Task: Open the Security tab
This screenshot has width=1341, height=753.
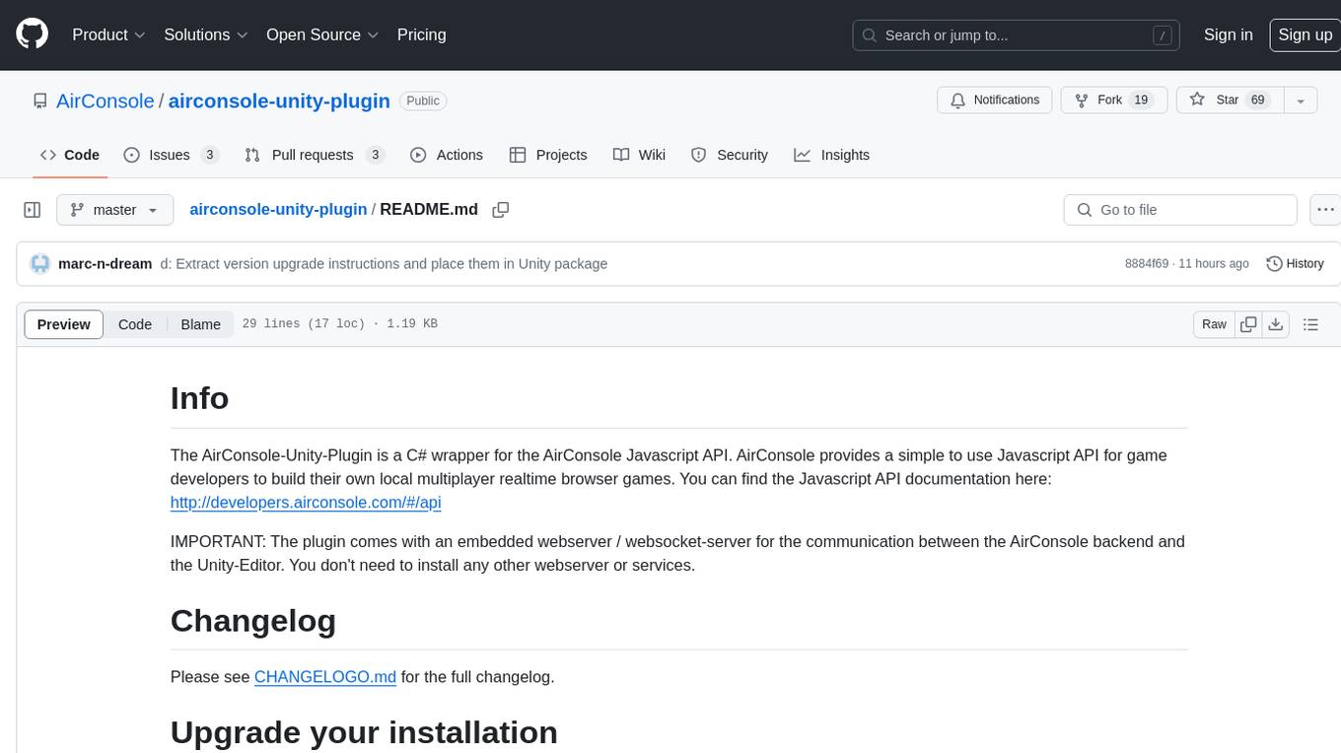Action: click(730, 155)
